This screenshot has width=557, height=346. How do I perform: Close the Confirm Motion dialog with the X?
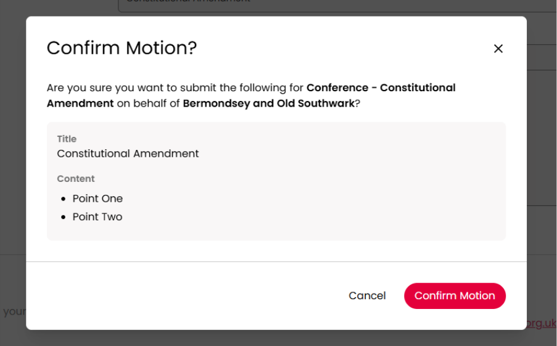tap(498, 49)
